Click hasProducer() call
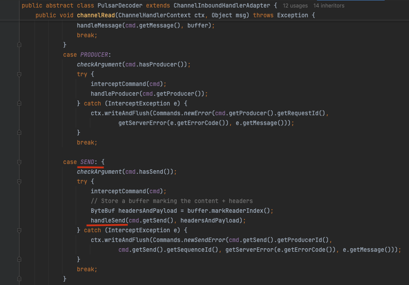This screenshot has width=409, height=285. 161,65
